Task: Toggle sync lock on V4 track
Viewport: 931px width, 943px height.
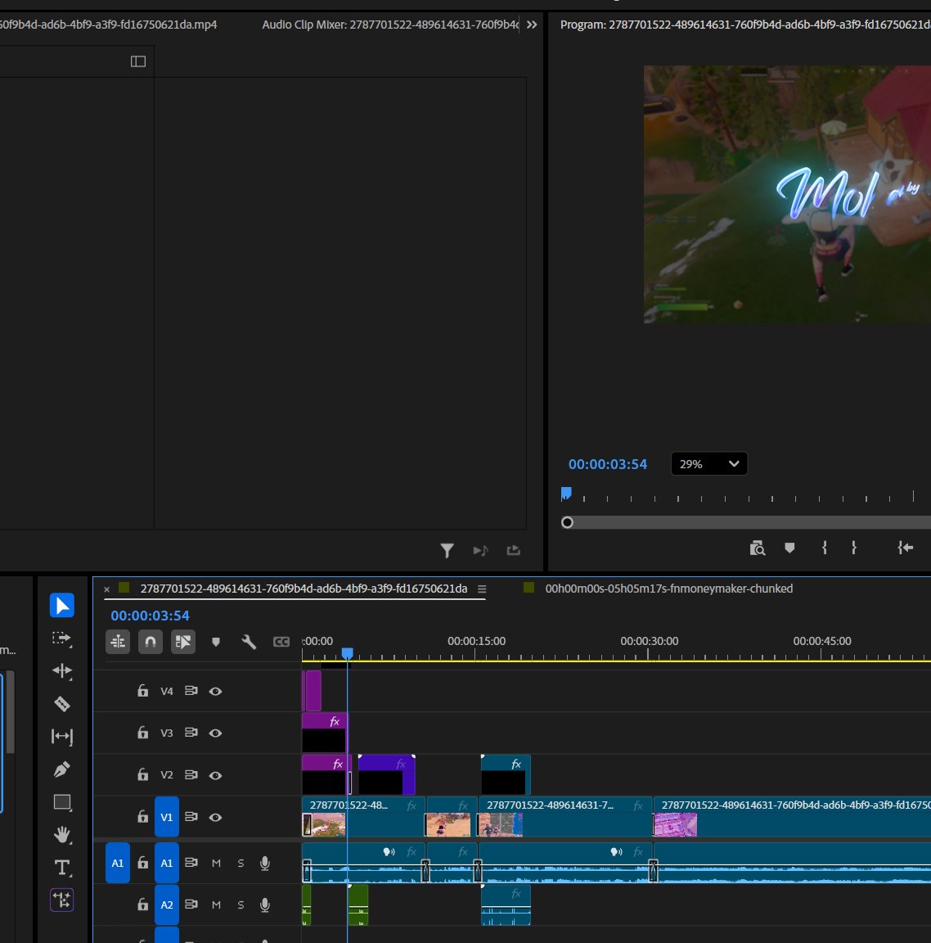Action: pyautogui.click(x=191, y=690)
